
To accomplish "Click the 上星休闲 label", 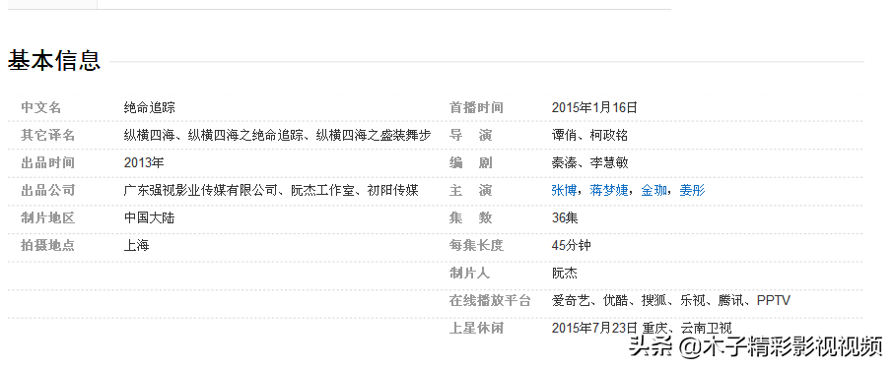I will (476, 329).
